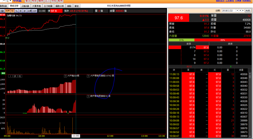Click the plus add icon beside search
Image resolution: width=253 pixels, height=139 pixels.
pyautogui.click(x=10, y=1)
